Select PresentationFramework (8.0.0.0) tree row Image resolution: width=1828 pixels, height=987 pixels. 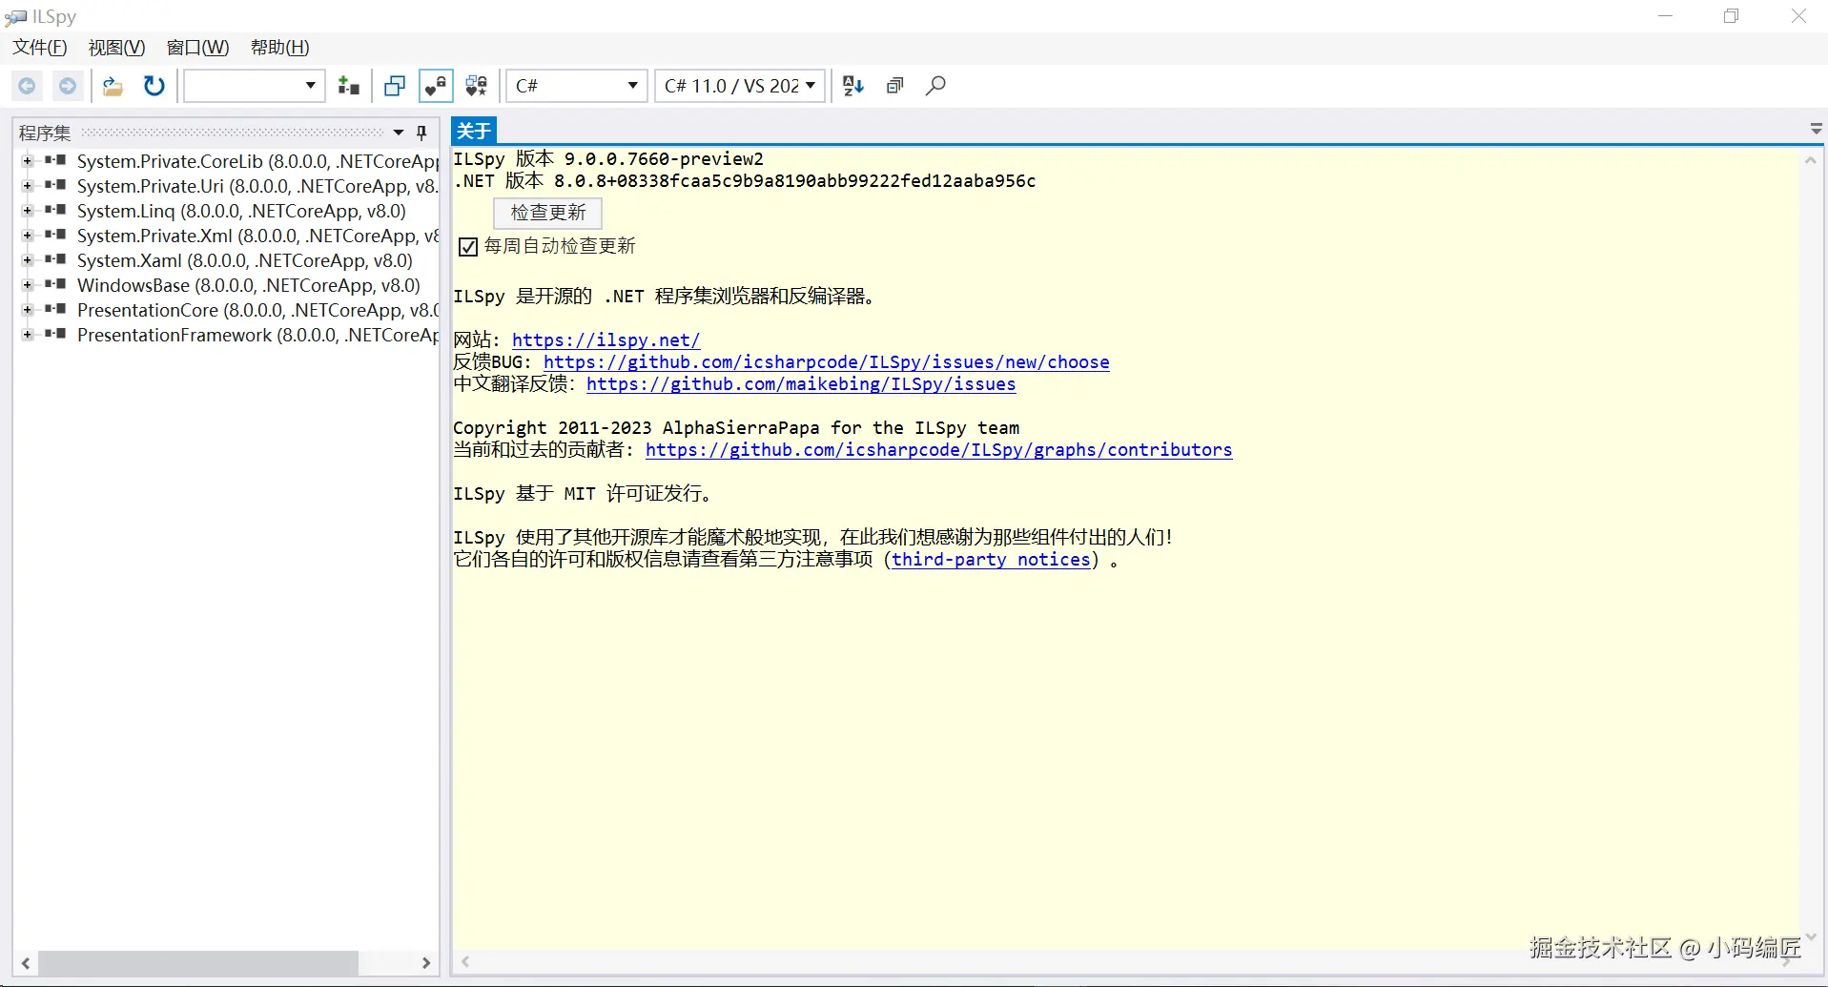pyautogui.click(x=257, y=335)
